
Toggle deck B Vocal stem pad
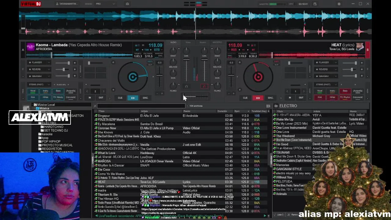tap(320, 91)
